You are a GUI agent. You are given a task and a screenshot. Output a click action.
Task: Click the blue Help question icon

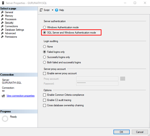pyautogui.click(x=57, y=10)
